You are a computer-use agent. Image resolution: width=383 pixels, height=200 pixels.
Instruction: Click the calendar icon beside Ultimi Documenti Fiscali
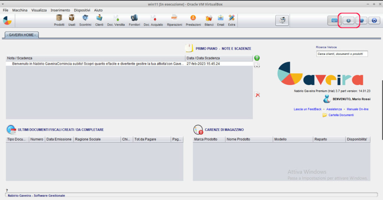11,129
